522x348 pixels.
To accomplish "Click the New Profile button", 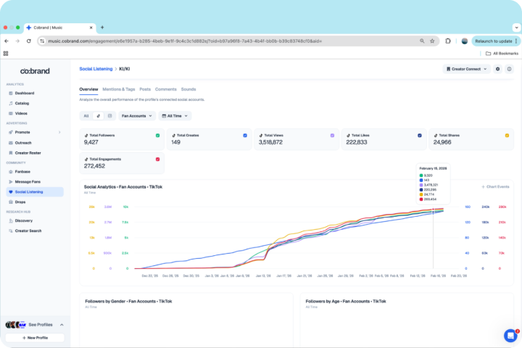I will pos(35,338).
